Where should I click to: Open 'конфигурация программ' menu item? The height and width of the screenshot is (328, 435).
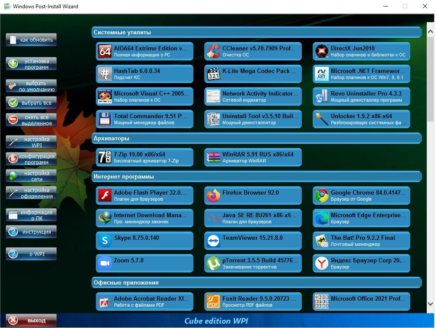31,159
